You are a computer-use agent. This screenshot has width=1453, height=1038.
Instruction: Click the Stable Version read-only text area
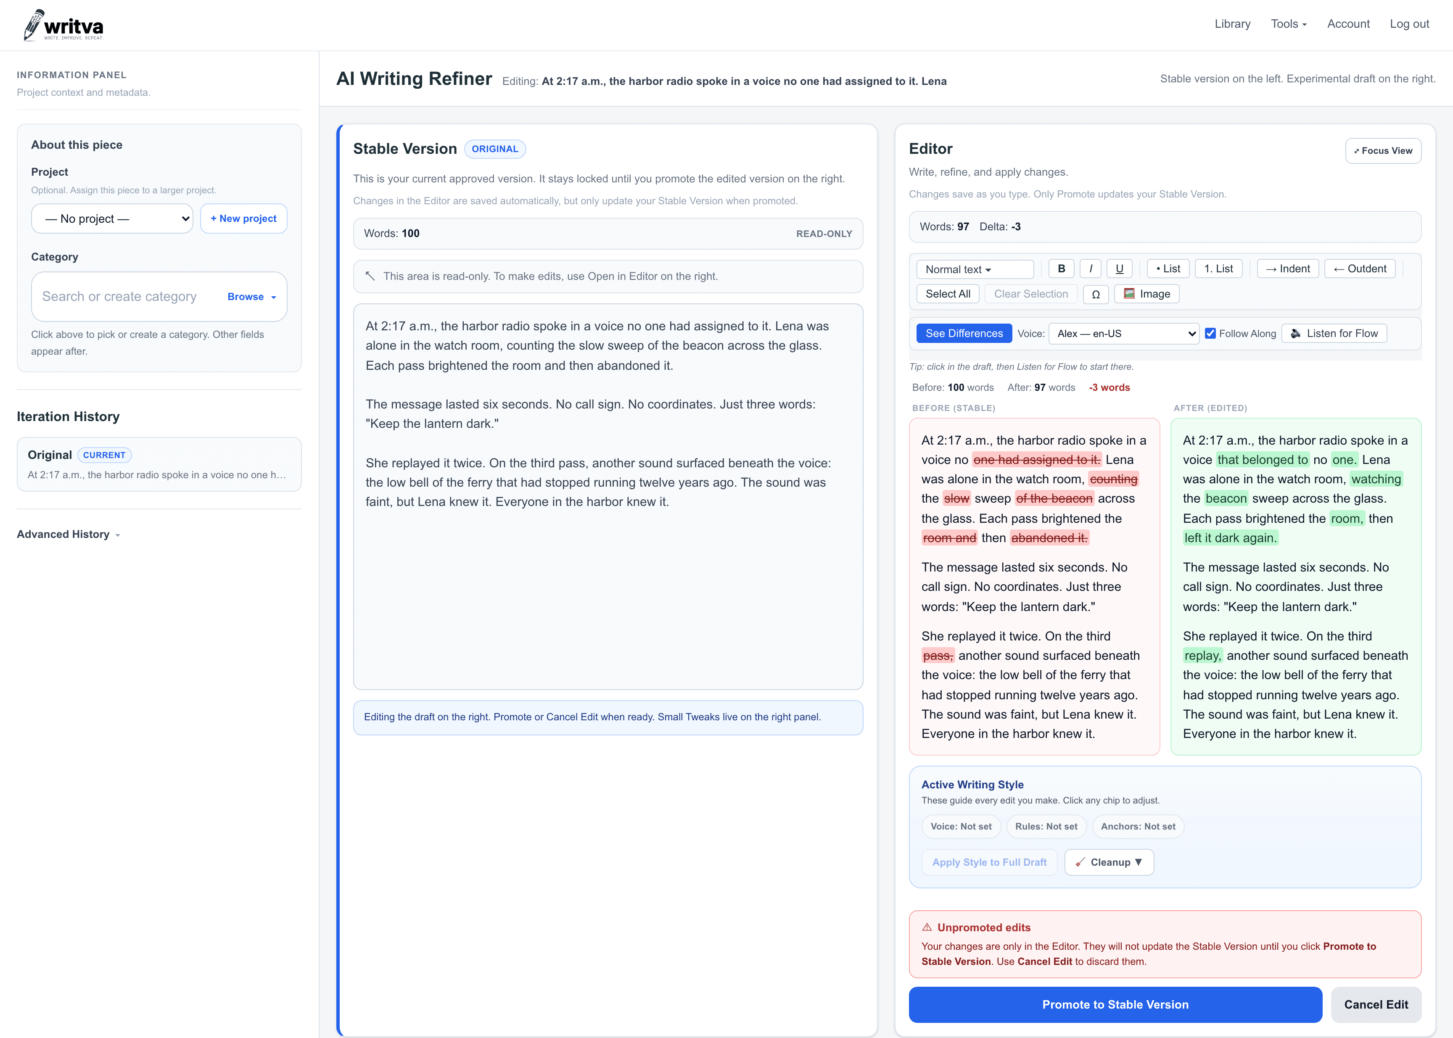coord(608,497)
